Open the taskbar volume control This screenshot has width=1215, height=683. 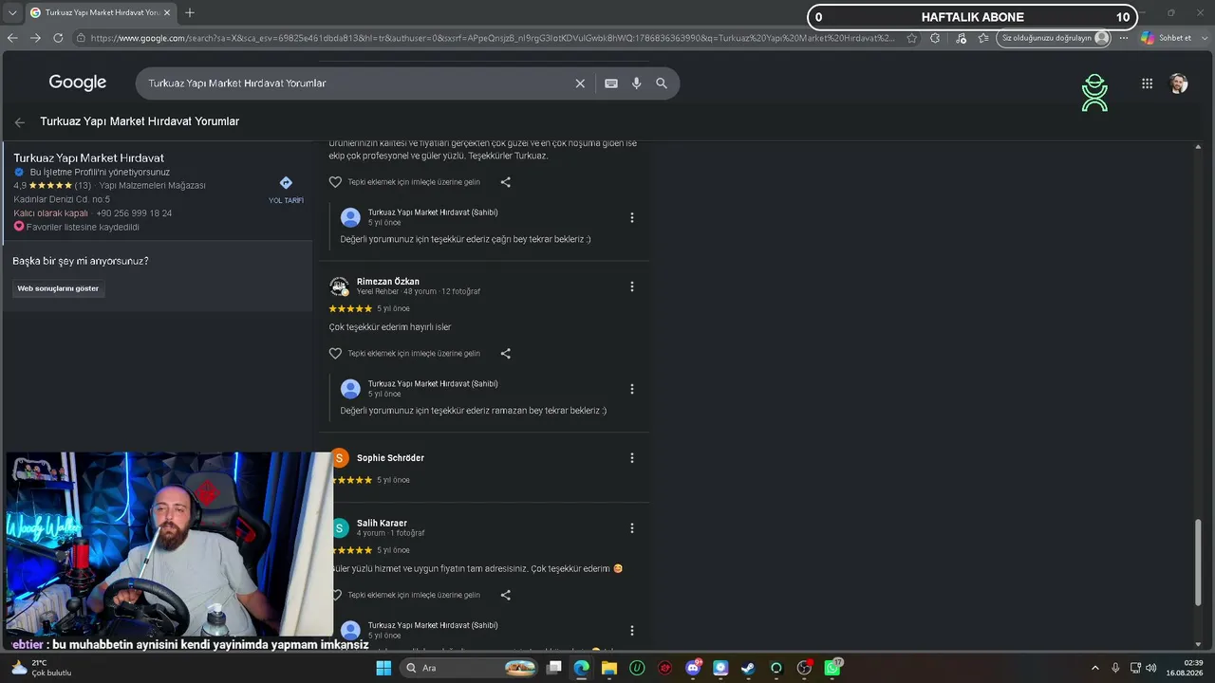[x=1151, y=668]
